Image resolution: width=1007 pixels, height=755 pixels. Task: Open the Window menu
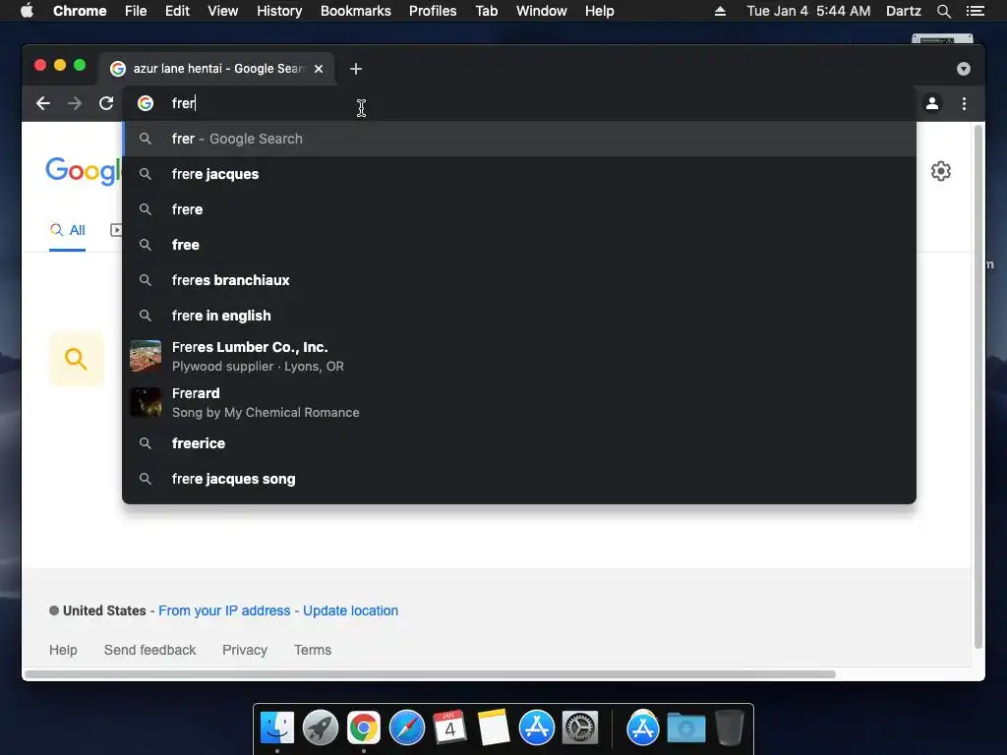point(542,11)
